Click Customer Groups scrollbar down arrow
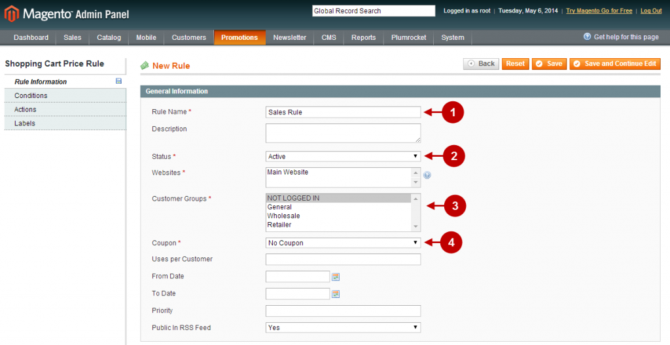This screenshot has height=345, width=670. point(415,227)
